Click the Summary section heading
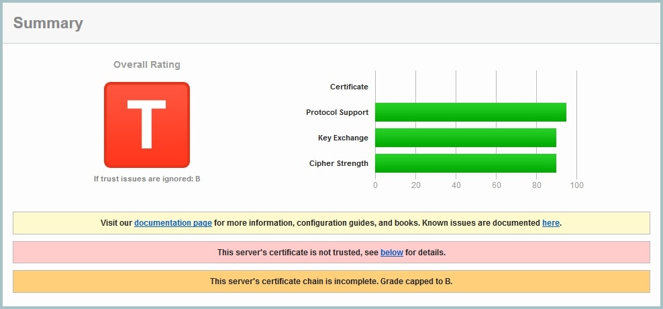 [x=48, y=24]
